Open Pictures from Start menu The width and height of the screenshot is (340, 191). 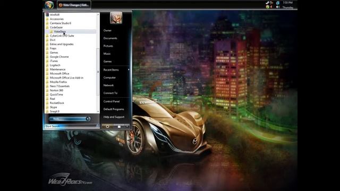click(108, 46)
